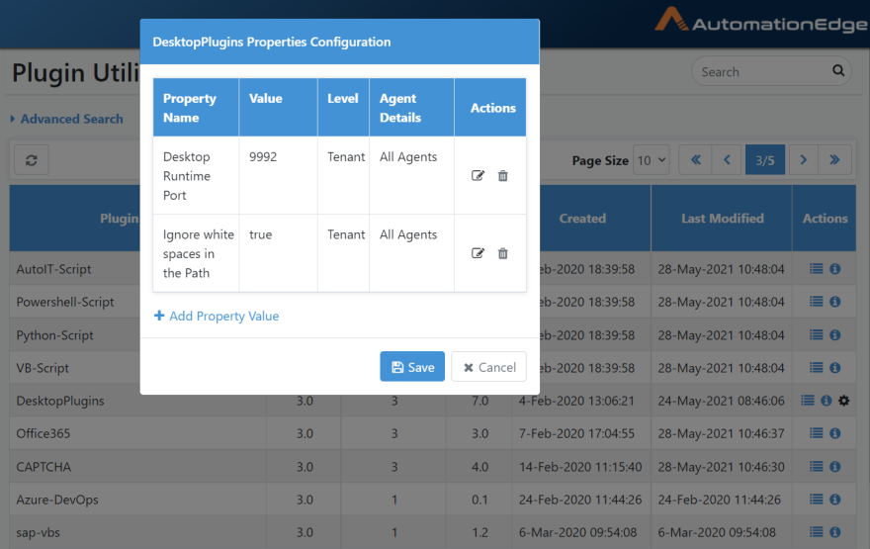The image size is (870, 549).
Task: Open the list icon for CAPTCHA
Action: pyautogui.click(x=817, y=466)
